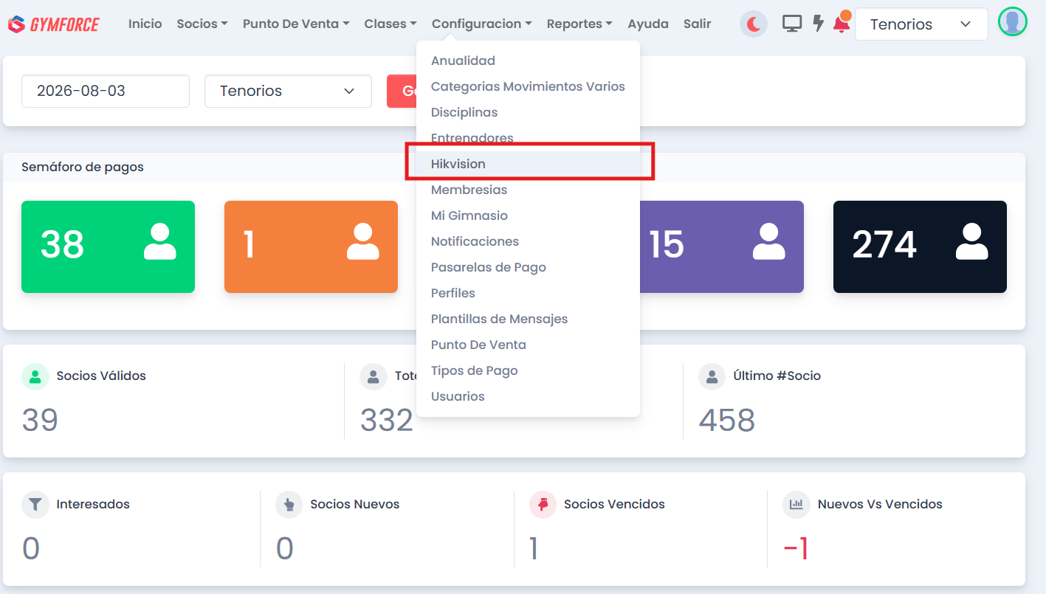Click the green card showing 38

coord(108,246)
